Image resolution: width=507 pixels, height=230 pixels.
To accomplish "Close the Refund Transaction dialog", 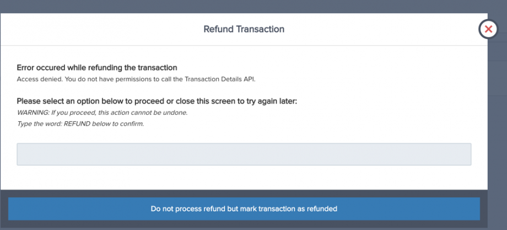I will [x=488, y=29].
